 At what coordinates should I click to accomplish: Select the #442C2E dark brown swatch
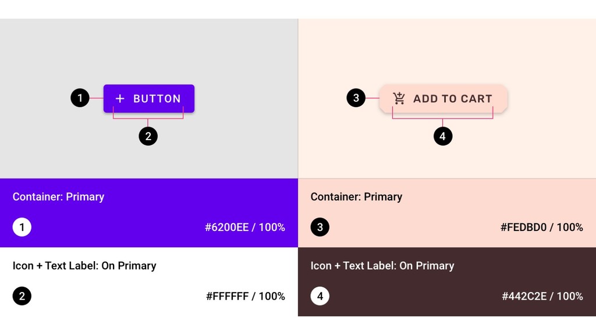point(447,282)
